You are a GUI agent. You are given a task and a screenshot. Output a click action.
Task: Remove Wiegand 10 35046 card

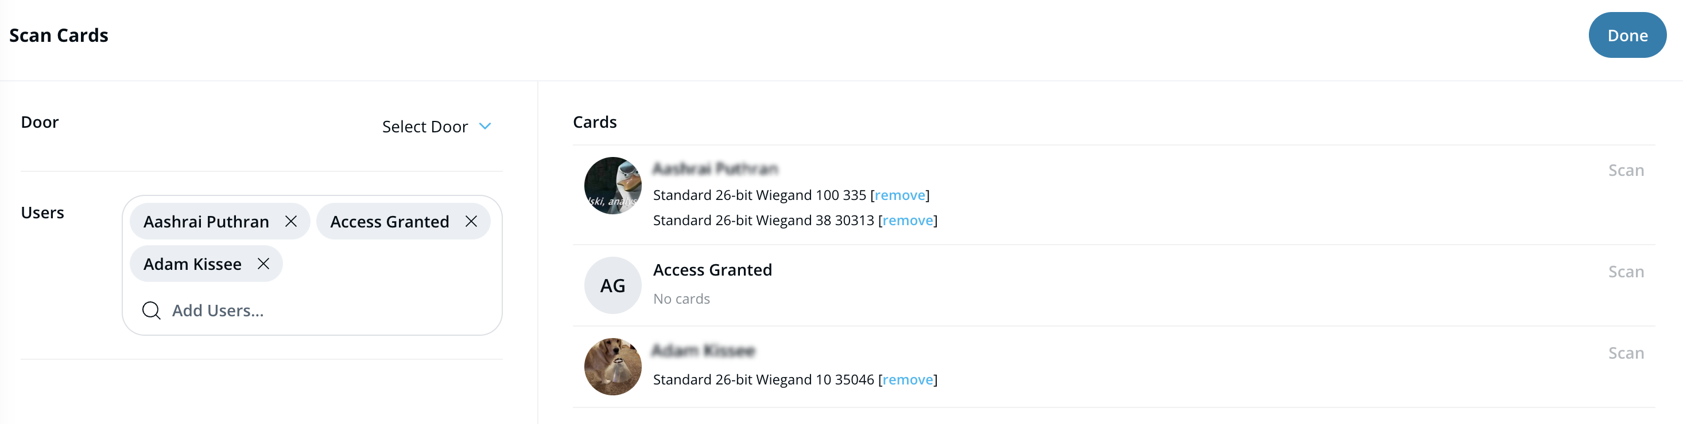[x=908, y=380]
